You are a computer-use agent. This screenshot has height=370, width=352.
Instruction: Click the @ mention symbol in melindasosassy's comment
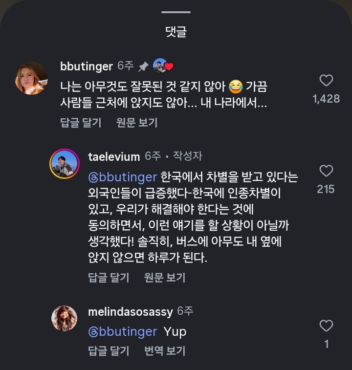(93, 332)
